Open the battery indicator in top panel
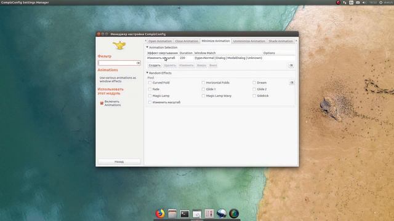This screenshot has width=394, height=221. (x=358, y=2)
